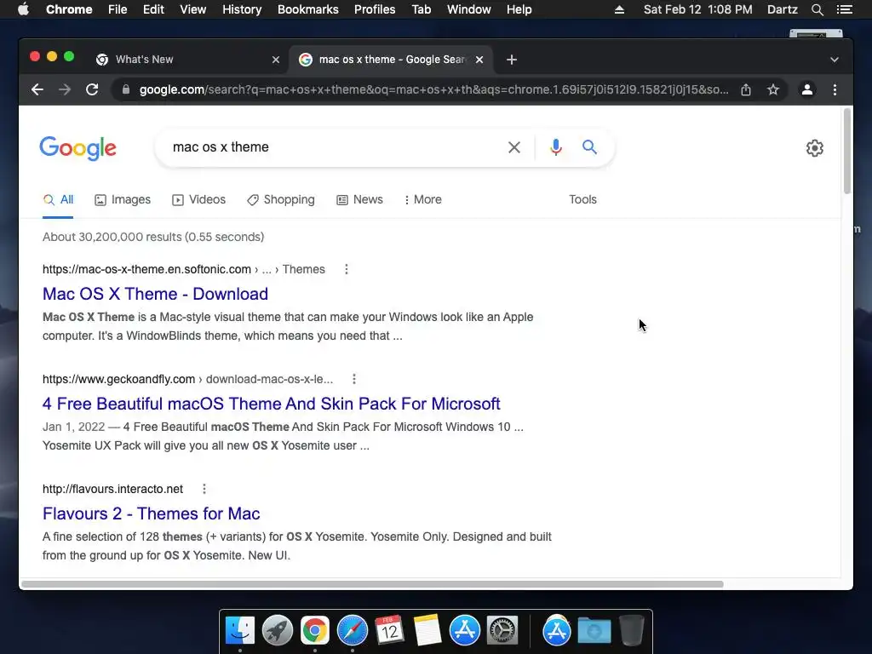
Task: Open options for softonic result
Action: coord(347,269)
